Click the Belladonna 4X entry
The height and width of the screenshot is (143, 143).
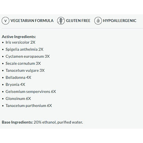coord(18,77)
